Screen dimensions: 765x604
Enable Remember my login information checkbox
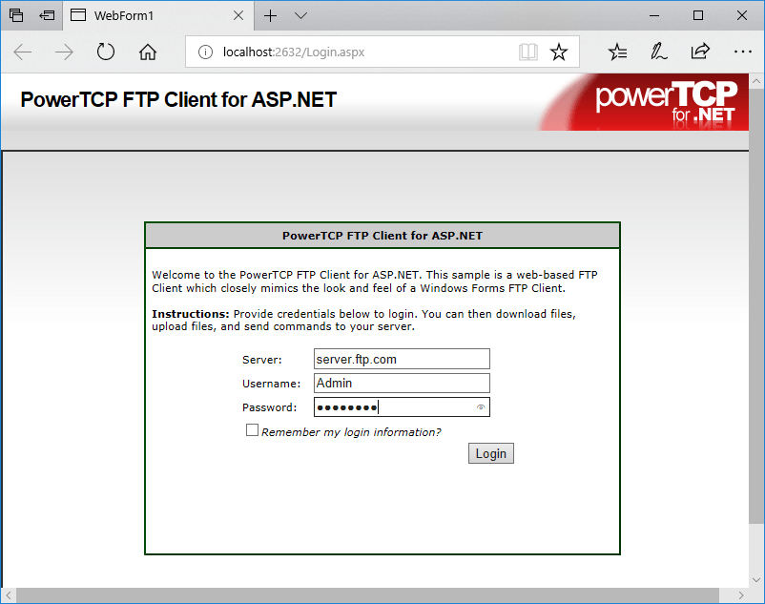coord(252,430)
